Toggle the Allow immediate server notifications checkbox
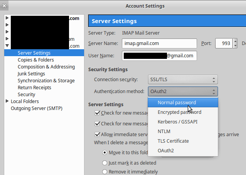246x175 pixels. click(x=98, y=135)
